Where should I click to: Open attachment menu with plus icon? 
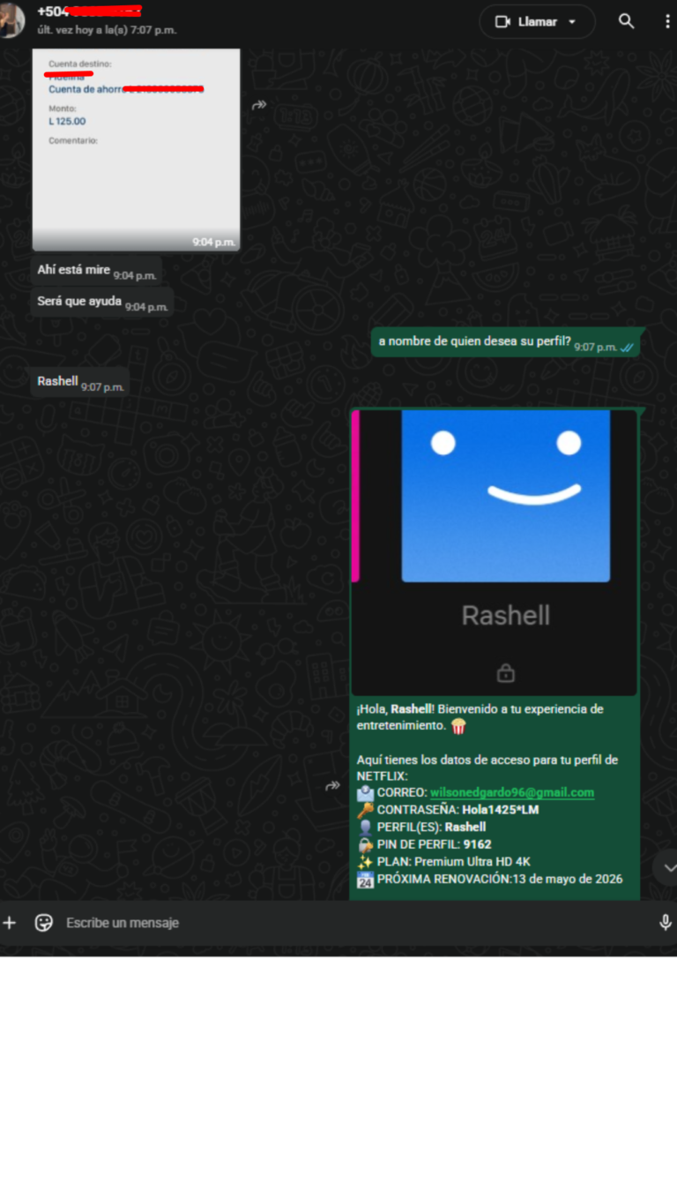pos(10,923)
